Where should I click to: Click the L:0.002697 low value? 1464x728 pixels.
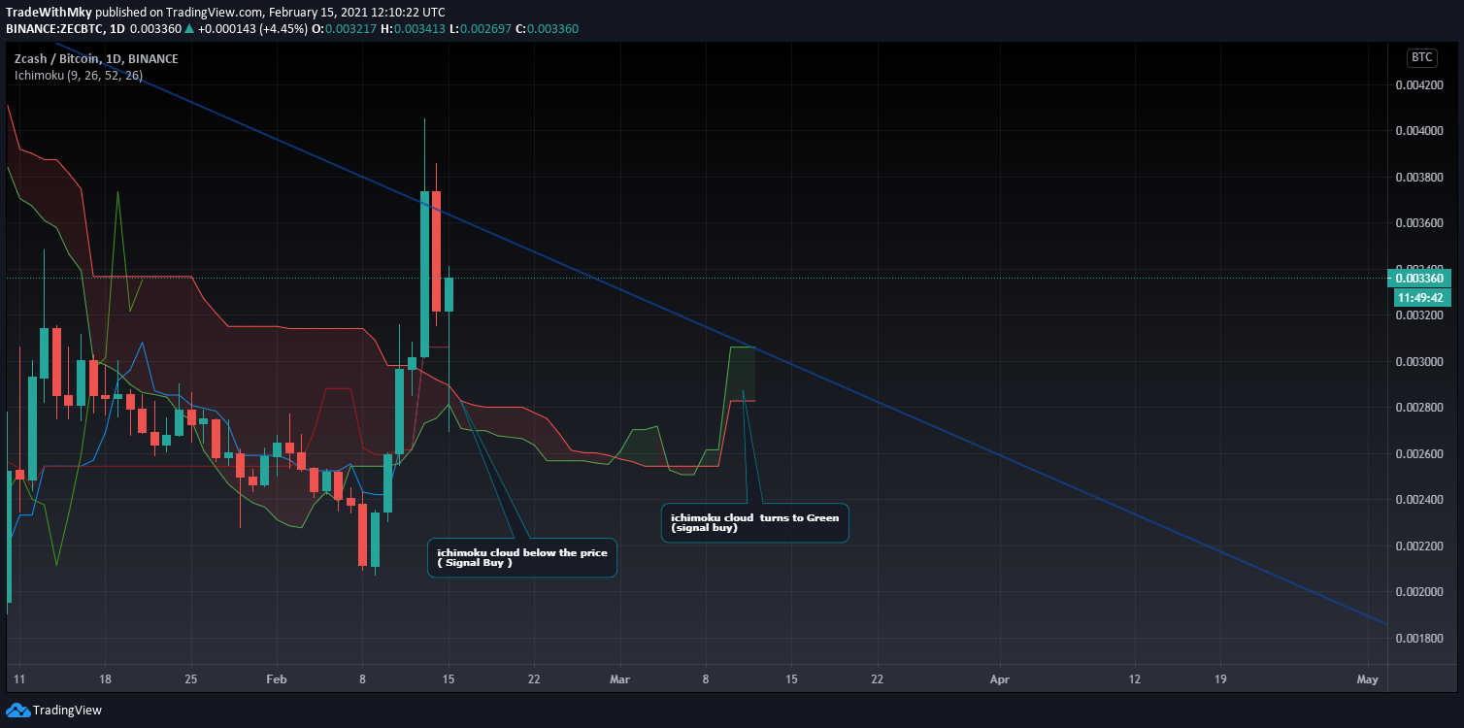click(x=482, y=28)
